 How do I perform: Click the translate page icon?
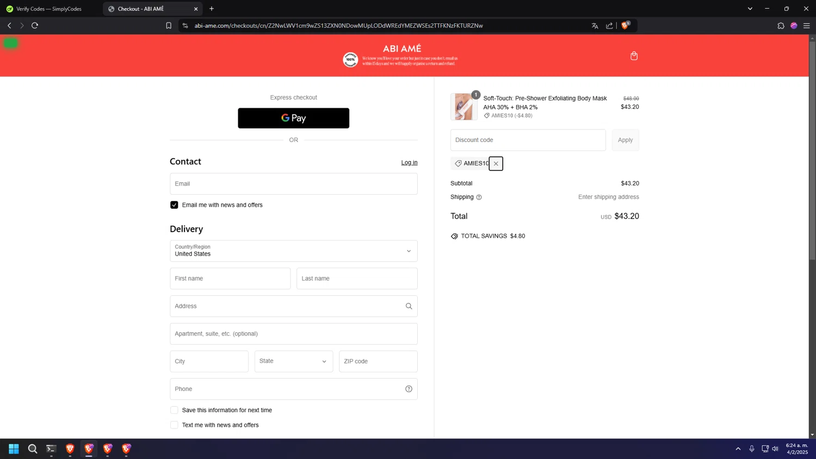tap(595, 26)
